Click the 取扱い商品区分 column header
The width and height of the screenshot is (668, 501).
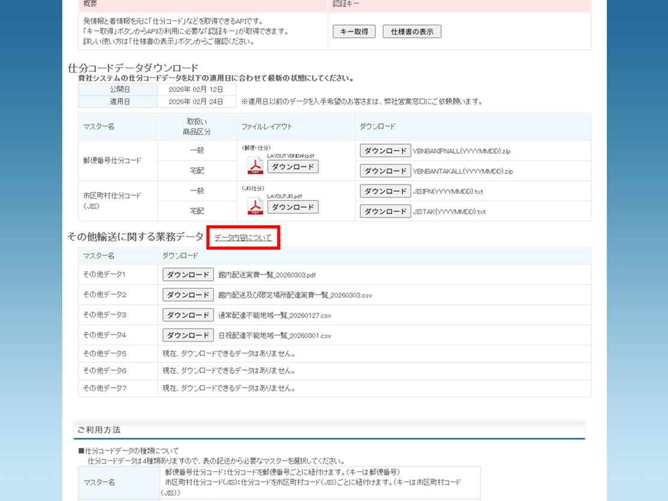197,127
